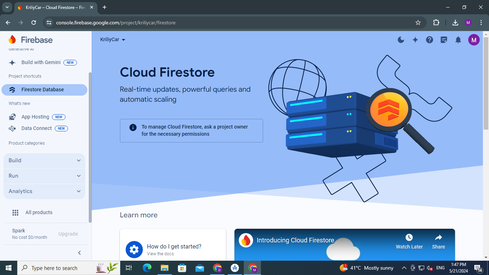Screen dimensions: 489x275
Task: Open Gemini sparkle in top bar
Action: [415, 40]
